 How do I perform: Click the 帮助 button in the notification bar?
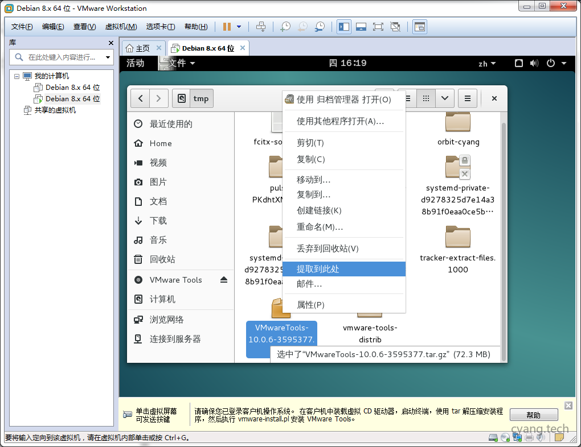click(x=533, y=415)
